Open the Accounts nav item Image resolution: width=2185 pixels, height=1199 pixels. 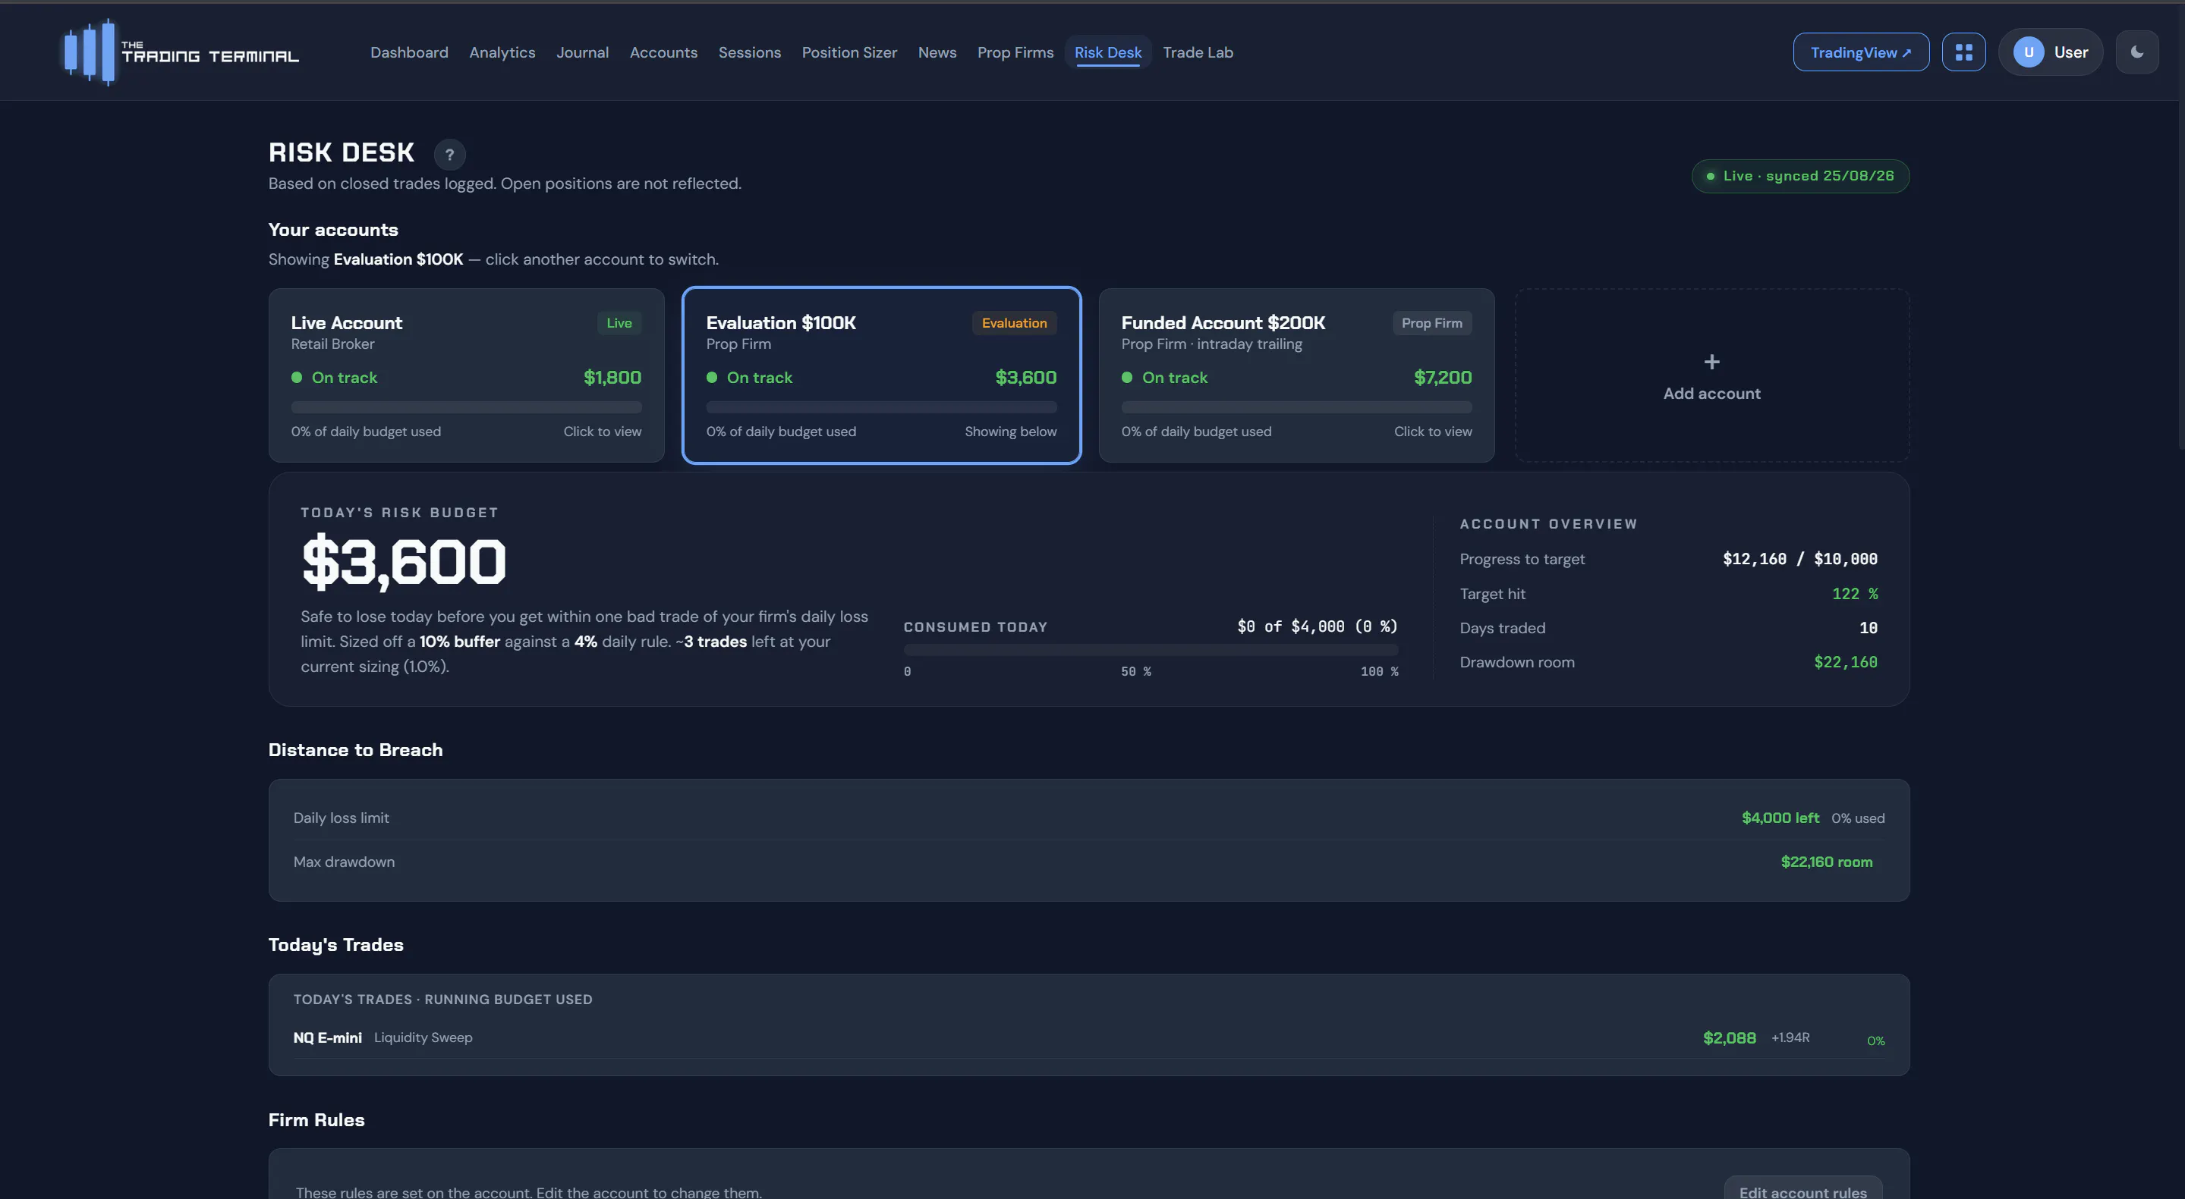coord(663,52)
